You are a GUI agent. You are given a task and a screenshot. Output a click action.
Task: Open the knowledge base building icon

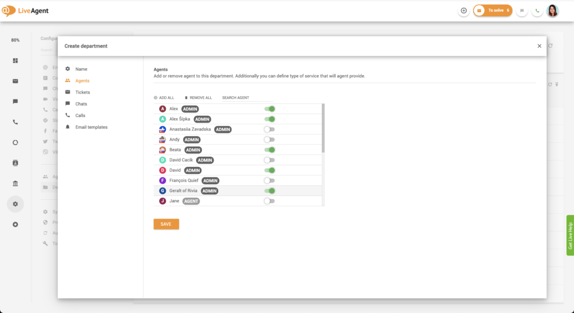tap(15, 184)
